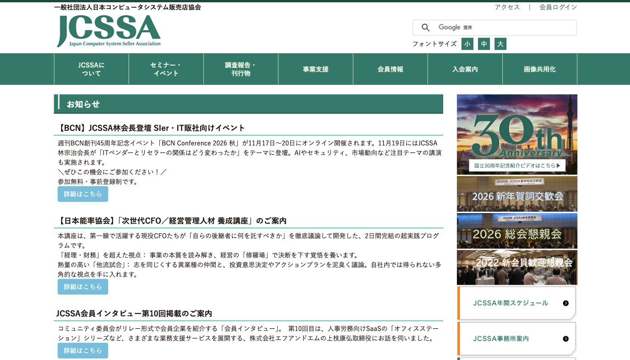Click text 参加無料・事前登録制です。
Screen dimensions: 630x360
click(98, 181)
